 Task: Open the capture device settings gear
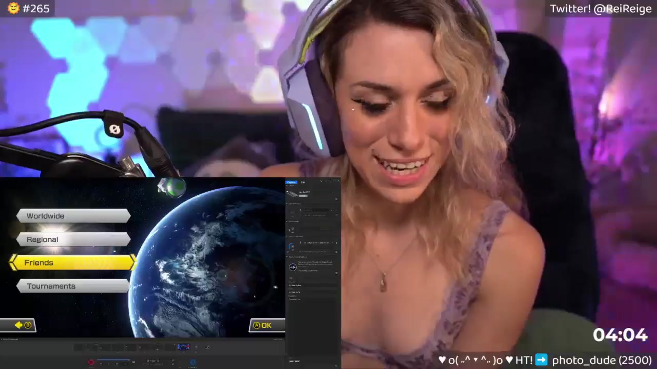click(x=336, y=199)
